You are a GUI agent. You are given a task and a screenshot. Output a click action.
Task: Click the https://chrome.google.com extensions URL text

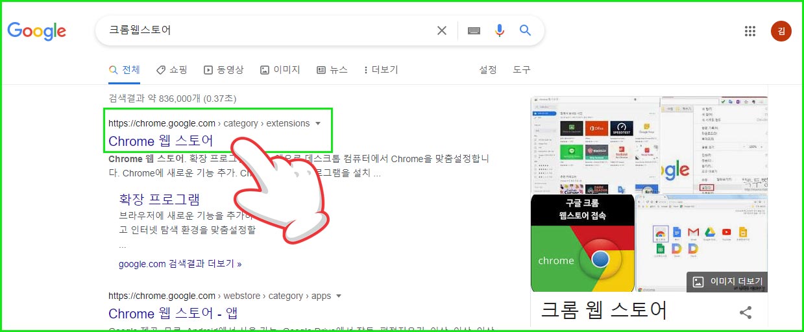209,123
